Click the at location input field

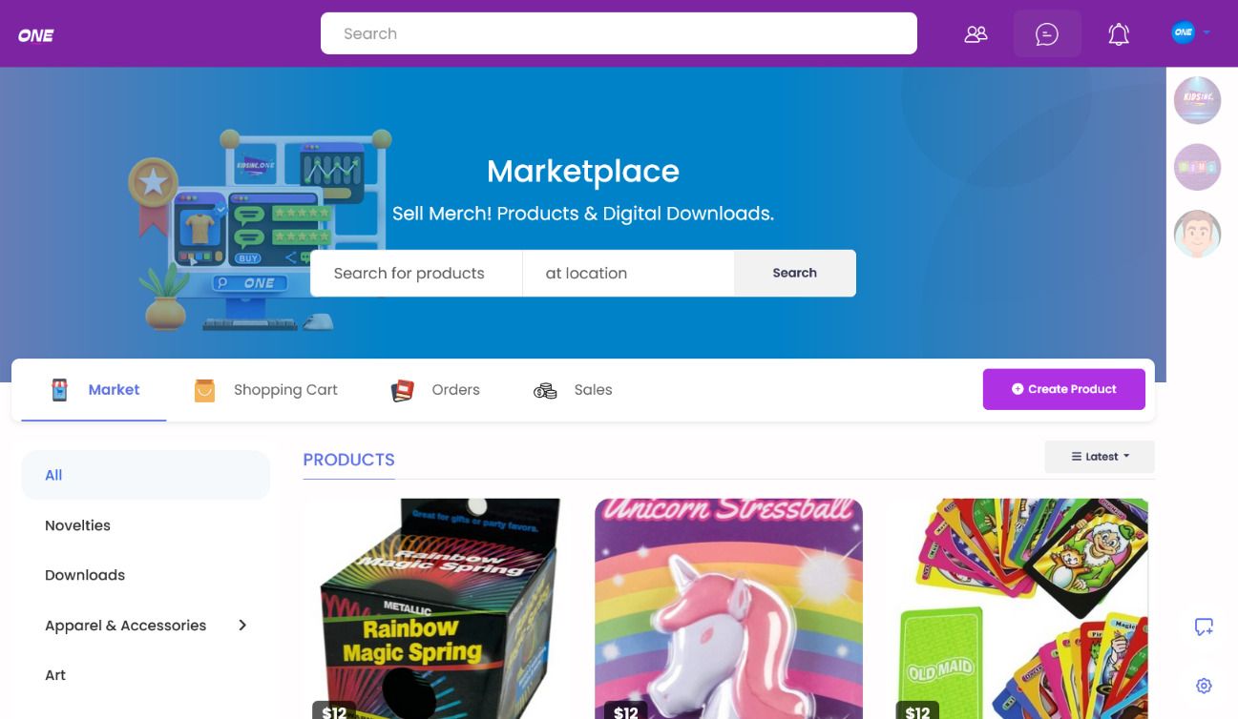pyautogui.click(x=628, y=273)
